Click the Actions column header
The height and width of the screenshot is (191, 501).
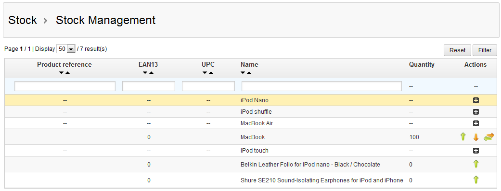point(475,65)
